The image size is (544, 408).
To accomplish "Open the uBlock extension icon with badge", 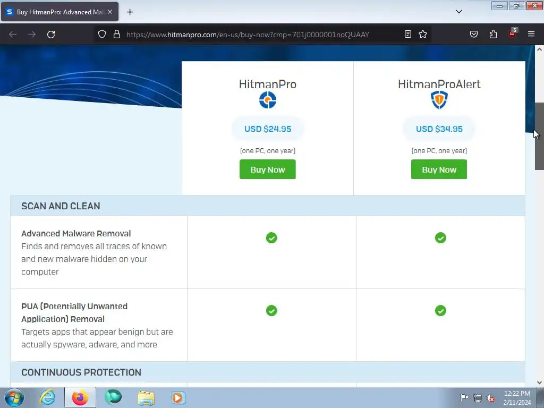I will point(513,33).
